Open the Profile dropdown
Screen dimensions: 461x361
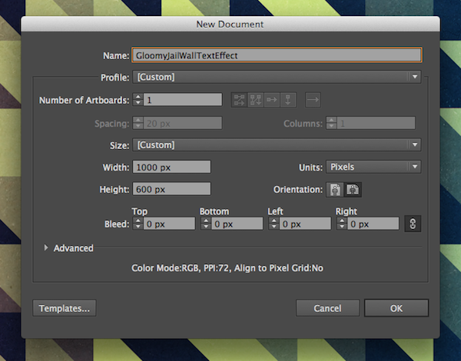(x=277, y=77)
